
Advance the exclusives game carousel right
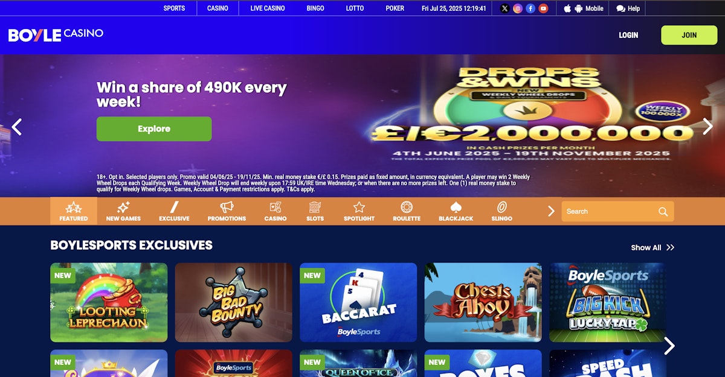669,346
